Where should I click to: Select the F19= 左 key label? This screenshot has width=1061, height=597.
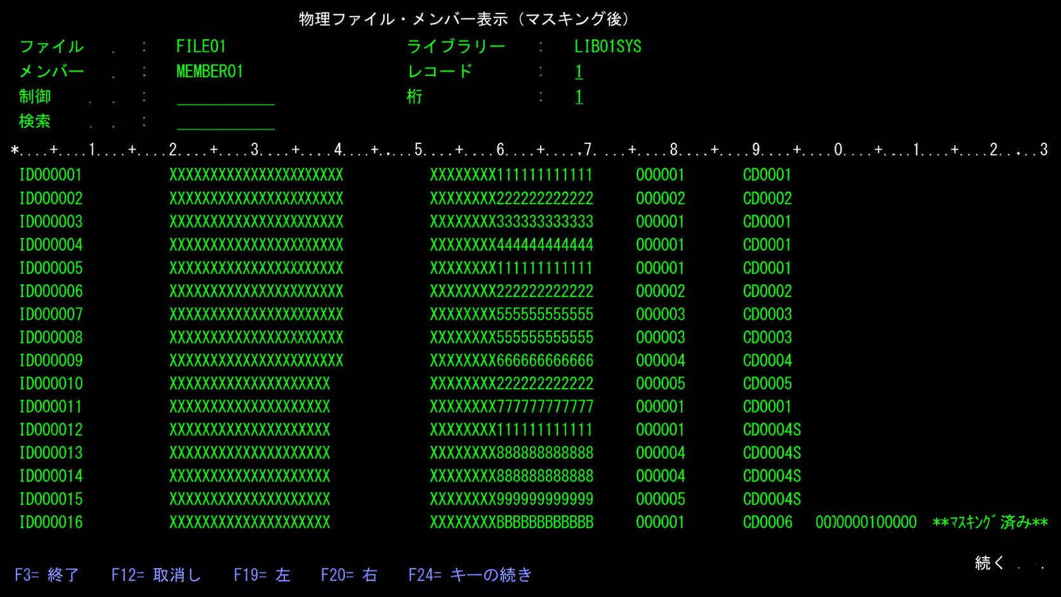(262, 575)
